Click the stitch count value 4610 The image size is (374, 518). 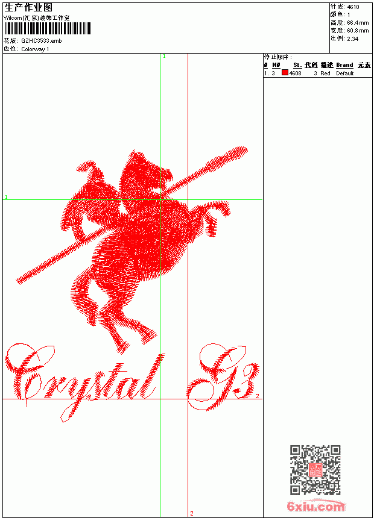point(353,7)
